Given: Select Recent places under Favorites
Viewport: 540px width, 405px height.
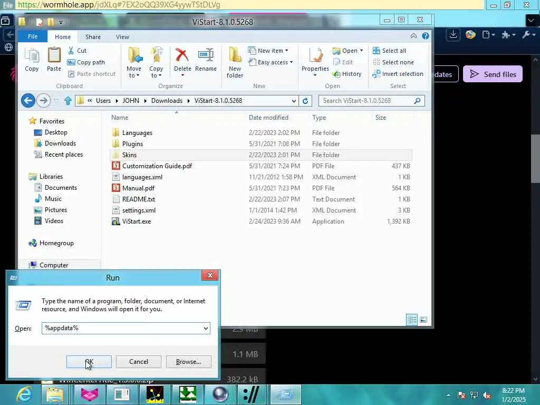Looking at the screenshot, I should pos(59,155).
